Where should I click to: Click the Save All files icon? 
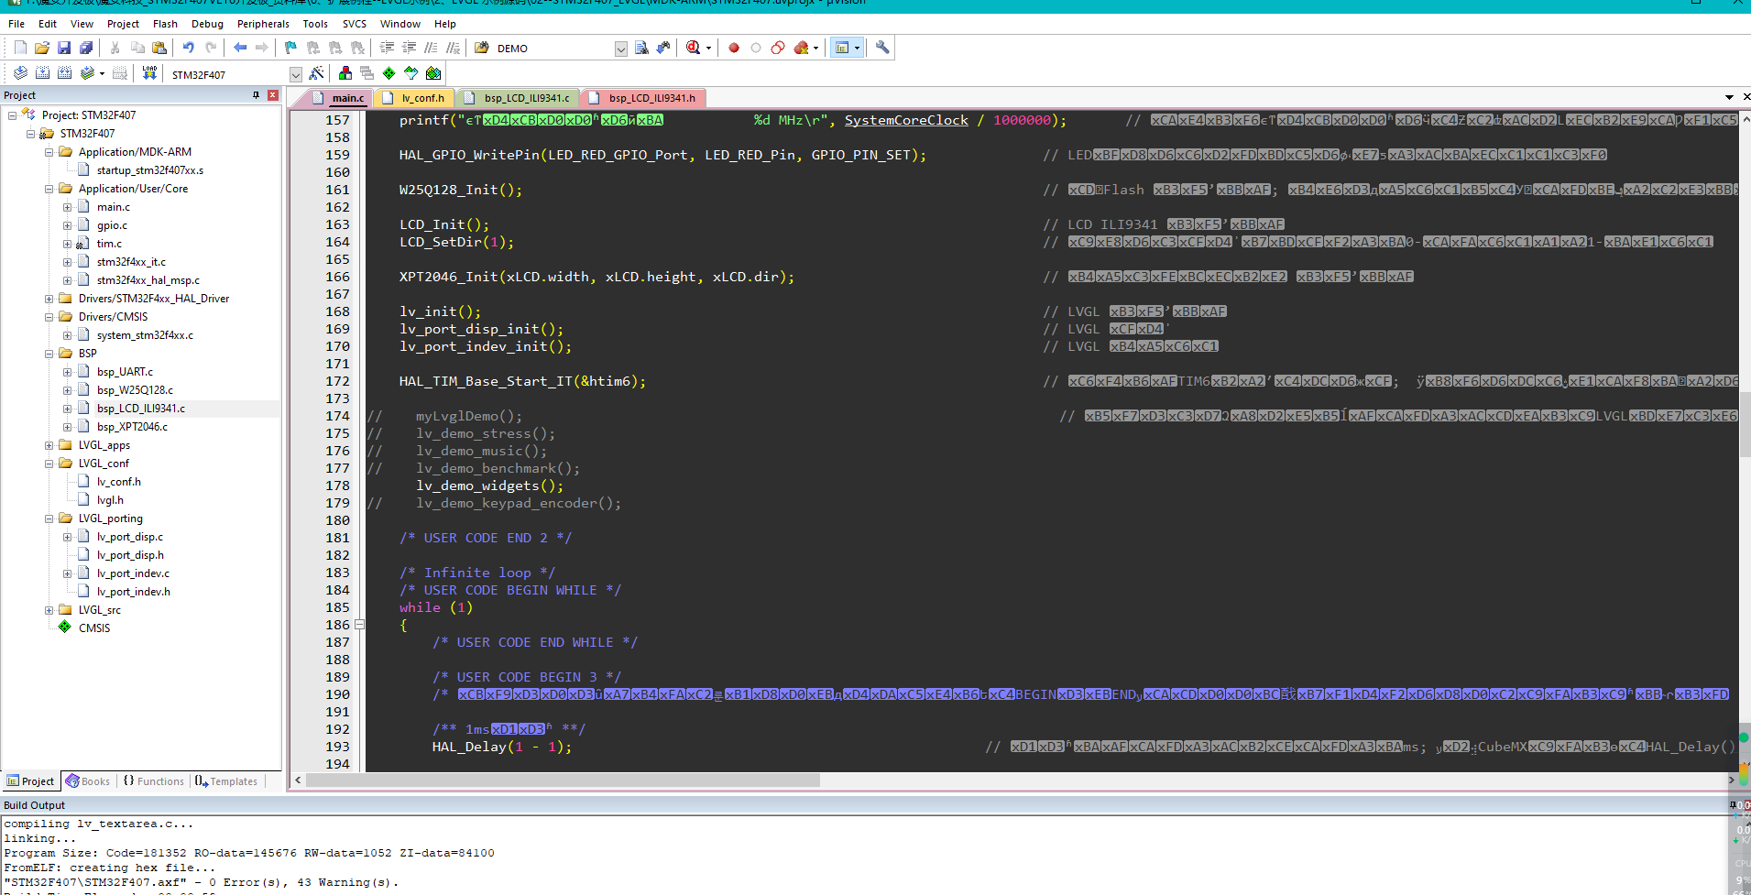pyautogui.click(x=86, y=48)
